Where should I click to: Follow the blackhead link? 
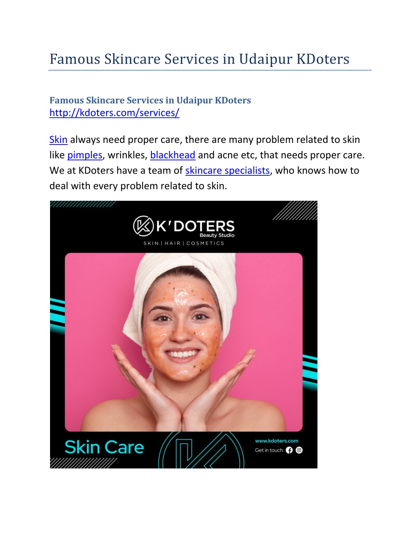[173, 155]
